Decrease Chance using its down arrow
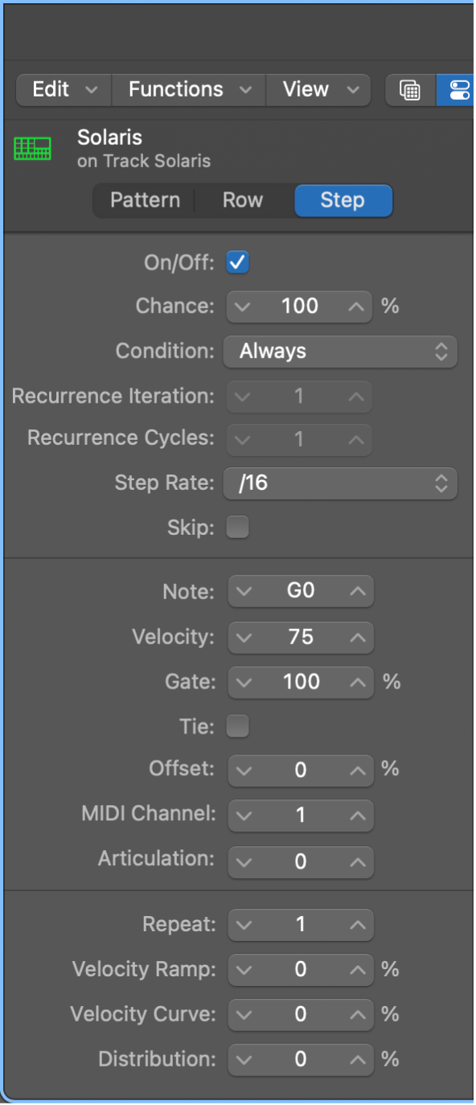 click(244, 306)
